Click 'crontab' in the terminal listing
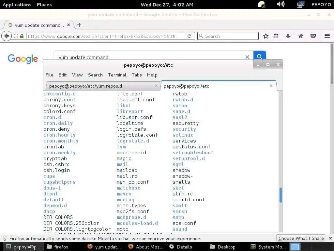This screenshot has width=334, height=251. 54,147
